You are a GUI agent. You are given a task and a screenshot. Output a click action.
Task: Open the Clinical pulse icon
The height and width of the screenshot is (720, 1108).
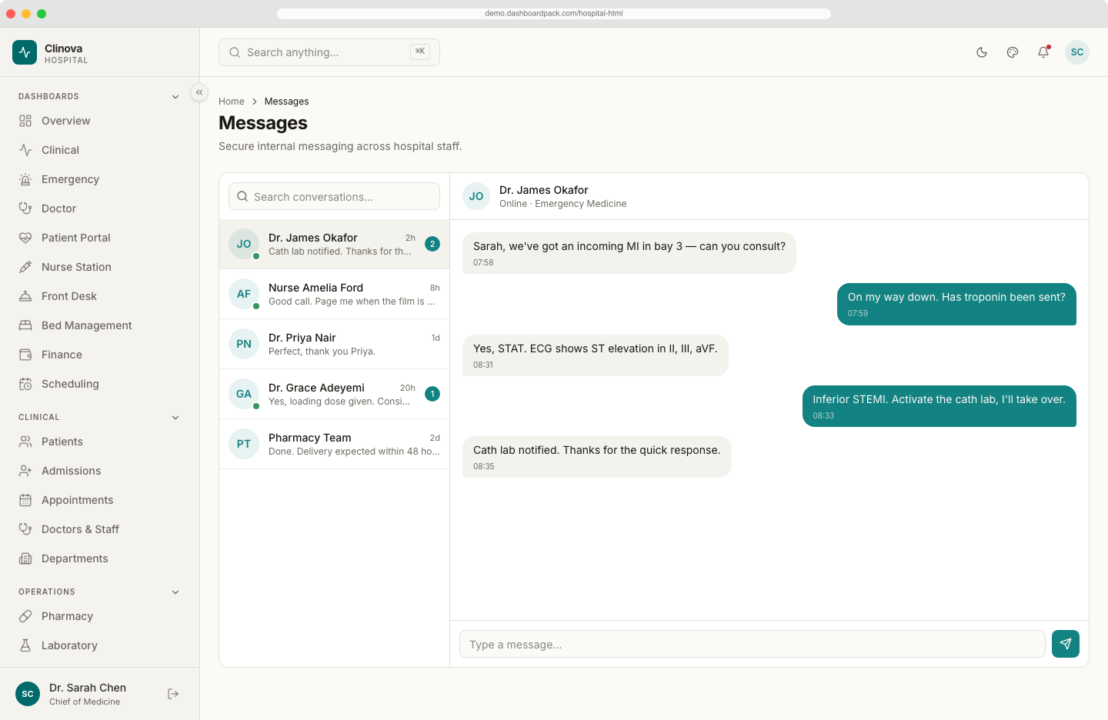[x=25, y=150]
